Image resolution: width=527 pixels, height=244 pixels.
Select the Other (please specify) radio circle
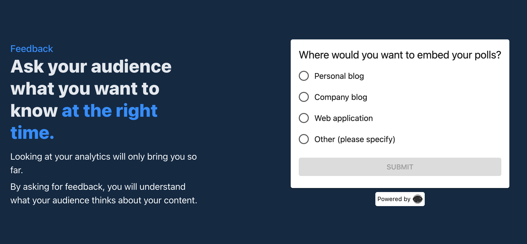coord(304,139)
